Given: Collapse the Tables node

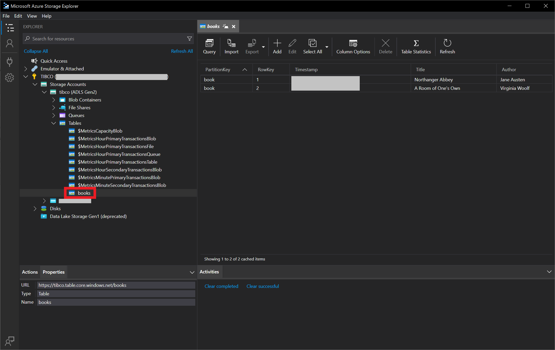Looking at the screenshot, I should pyautogui.click(x=54, y=123).
